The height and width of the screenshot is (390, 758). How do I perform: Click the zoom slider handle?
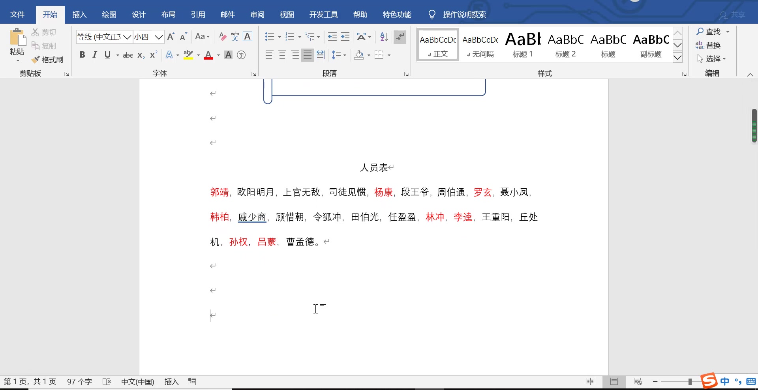[x=690, y=382]
